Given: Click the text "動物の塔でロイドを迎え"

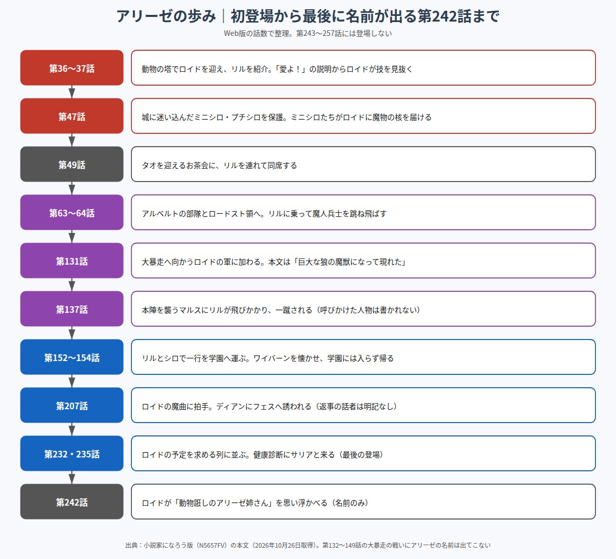Looking at the screenshot, I should (182, 69).
